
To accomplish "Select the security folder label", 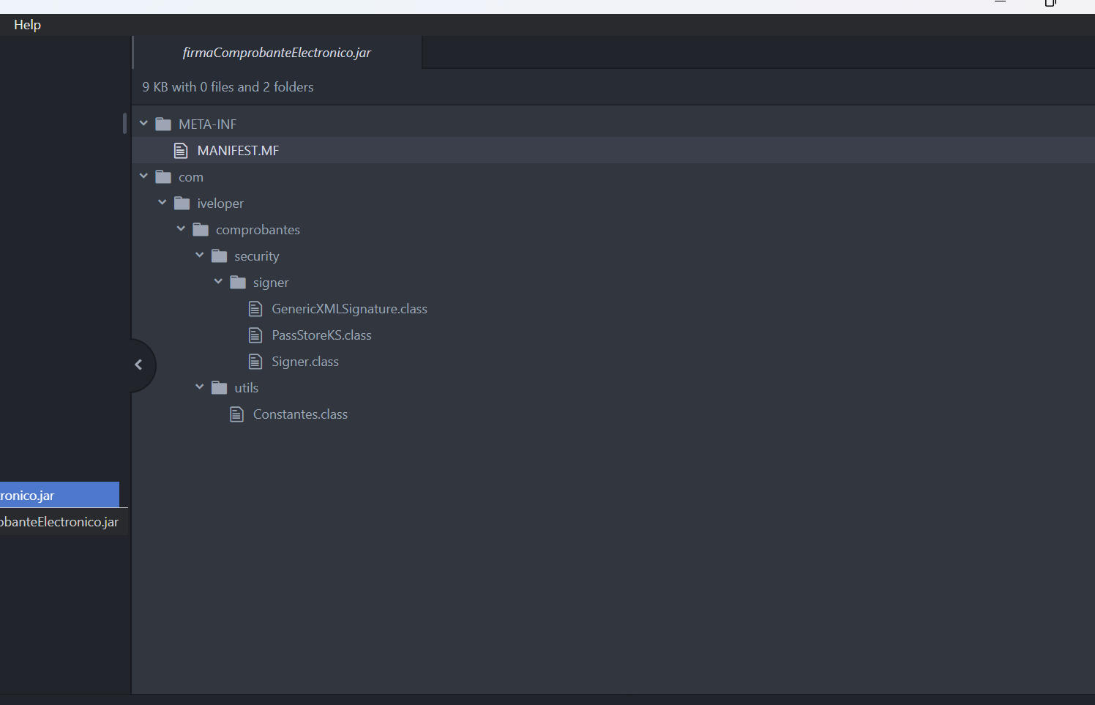I will click(x=257, y=256).
